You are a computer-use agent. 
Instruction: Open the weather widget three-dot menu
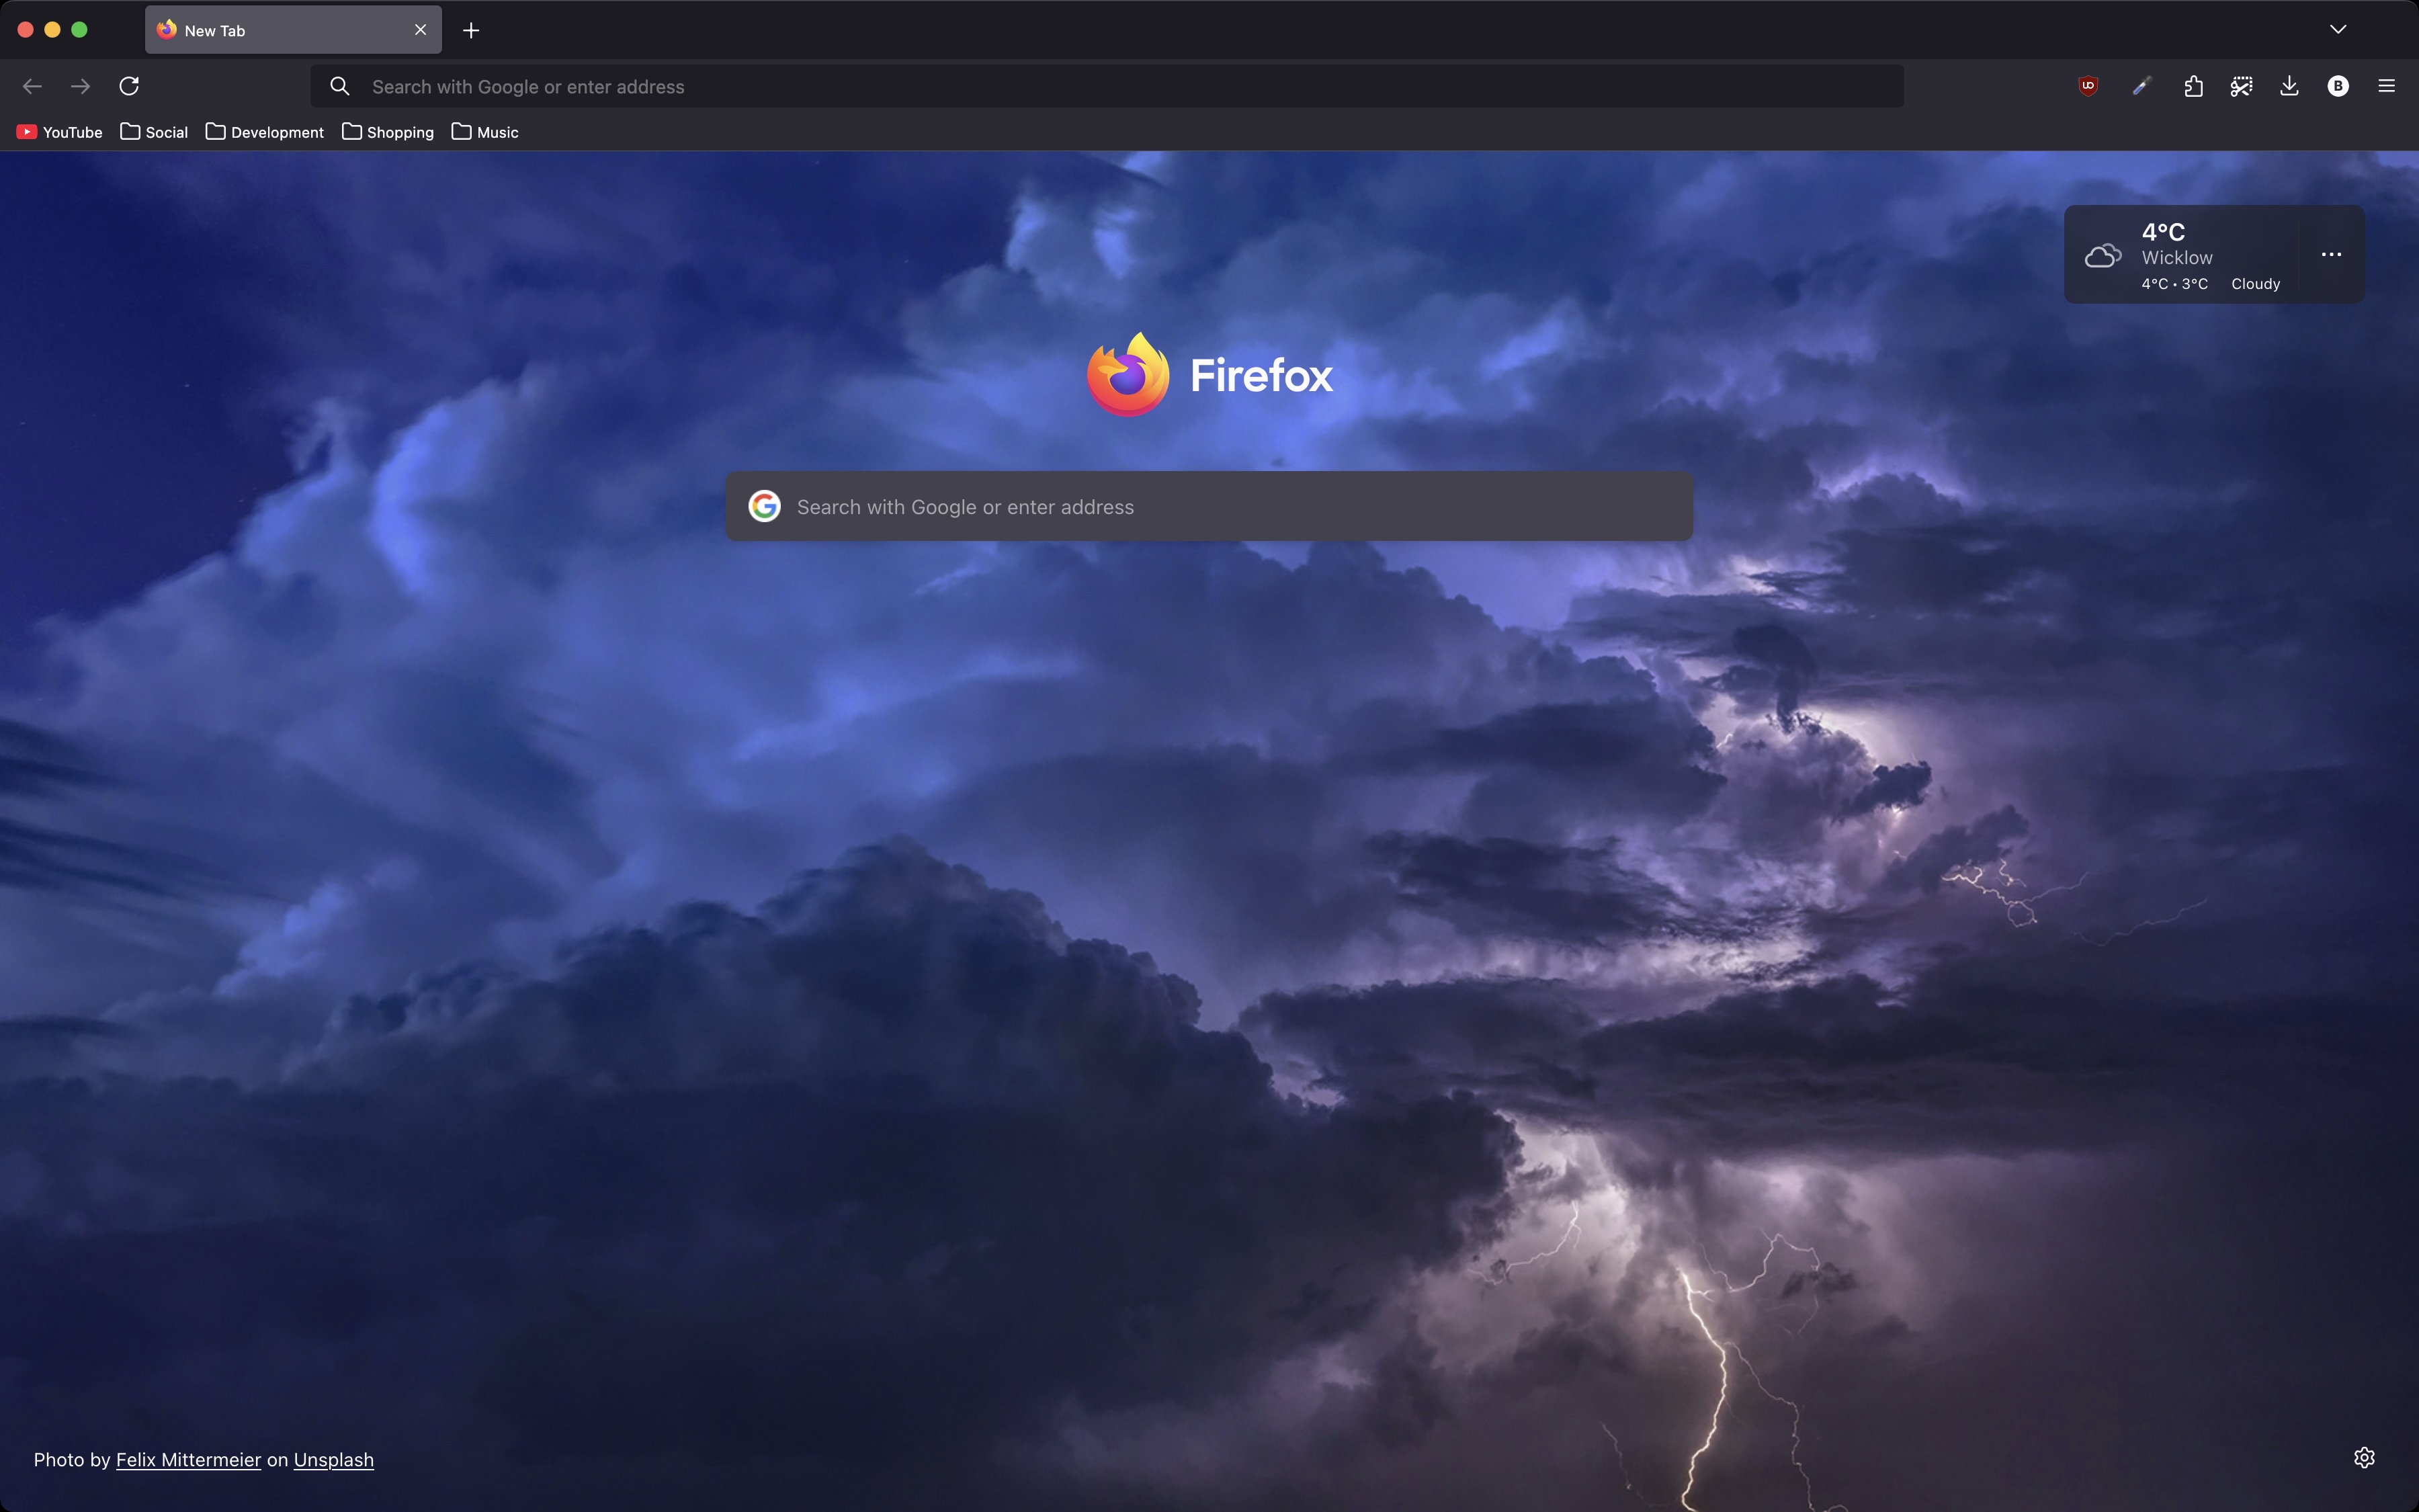click(x=2331, y=254)
